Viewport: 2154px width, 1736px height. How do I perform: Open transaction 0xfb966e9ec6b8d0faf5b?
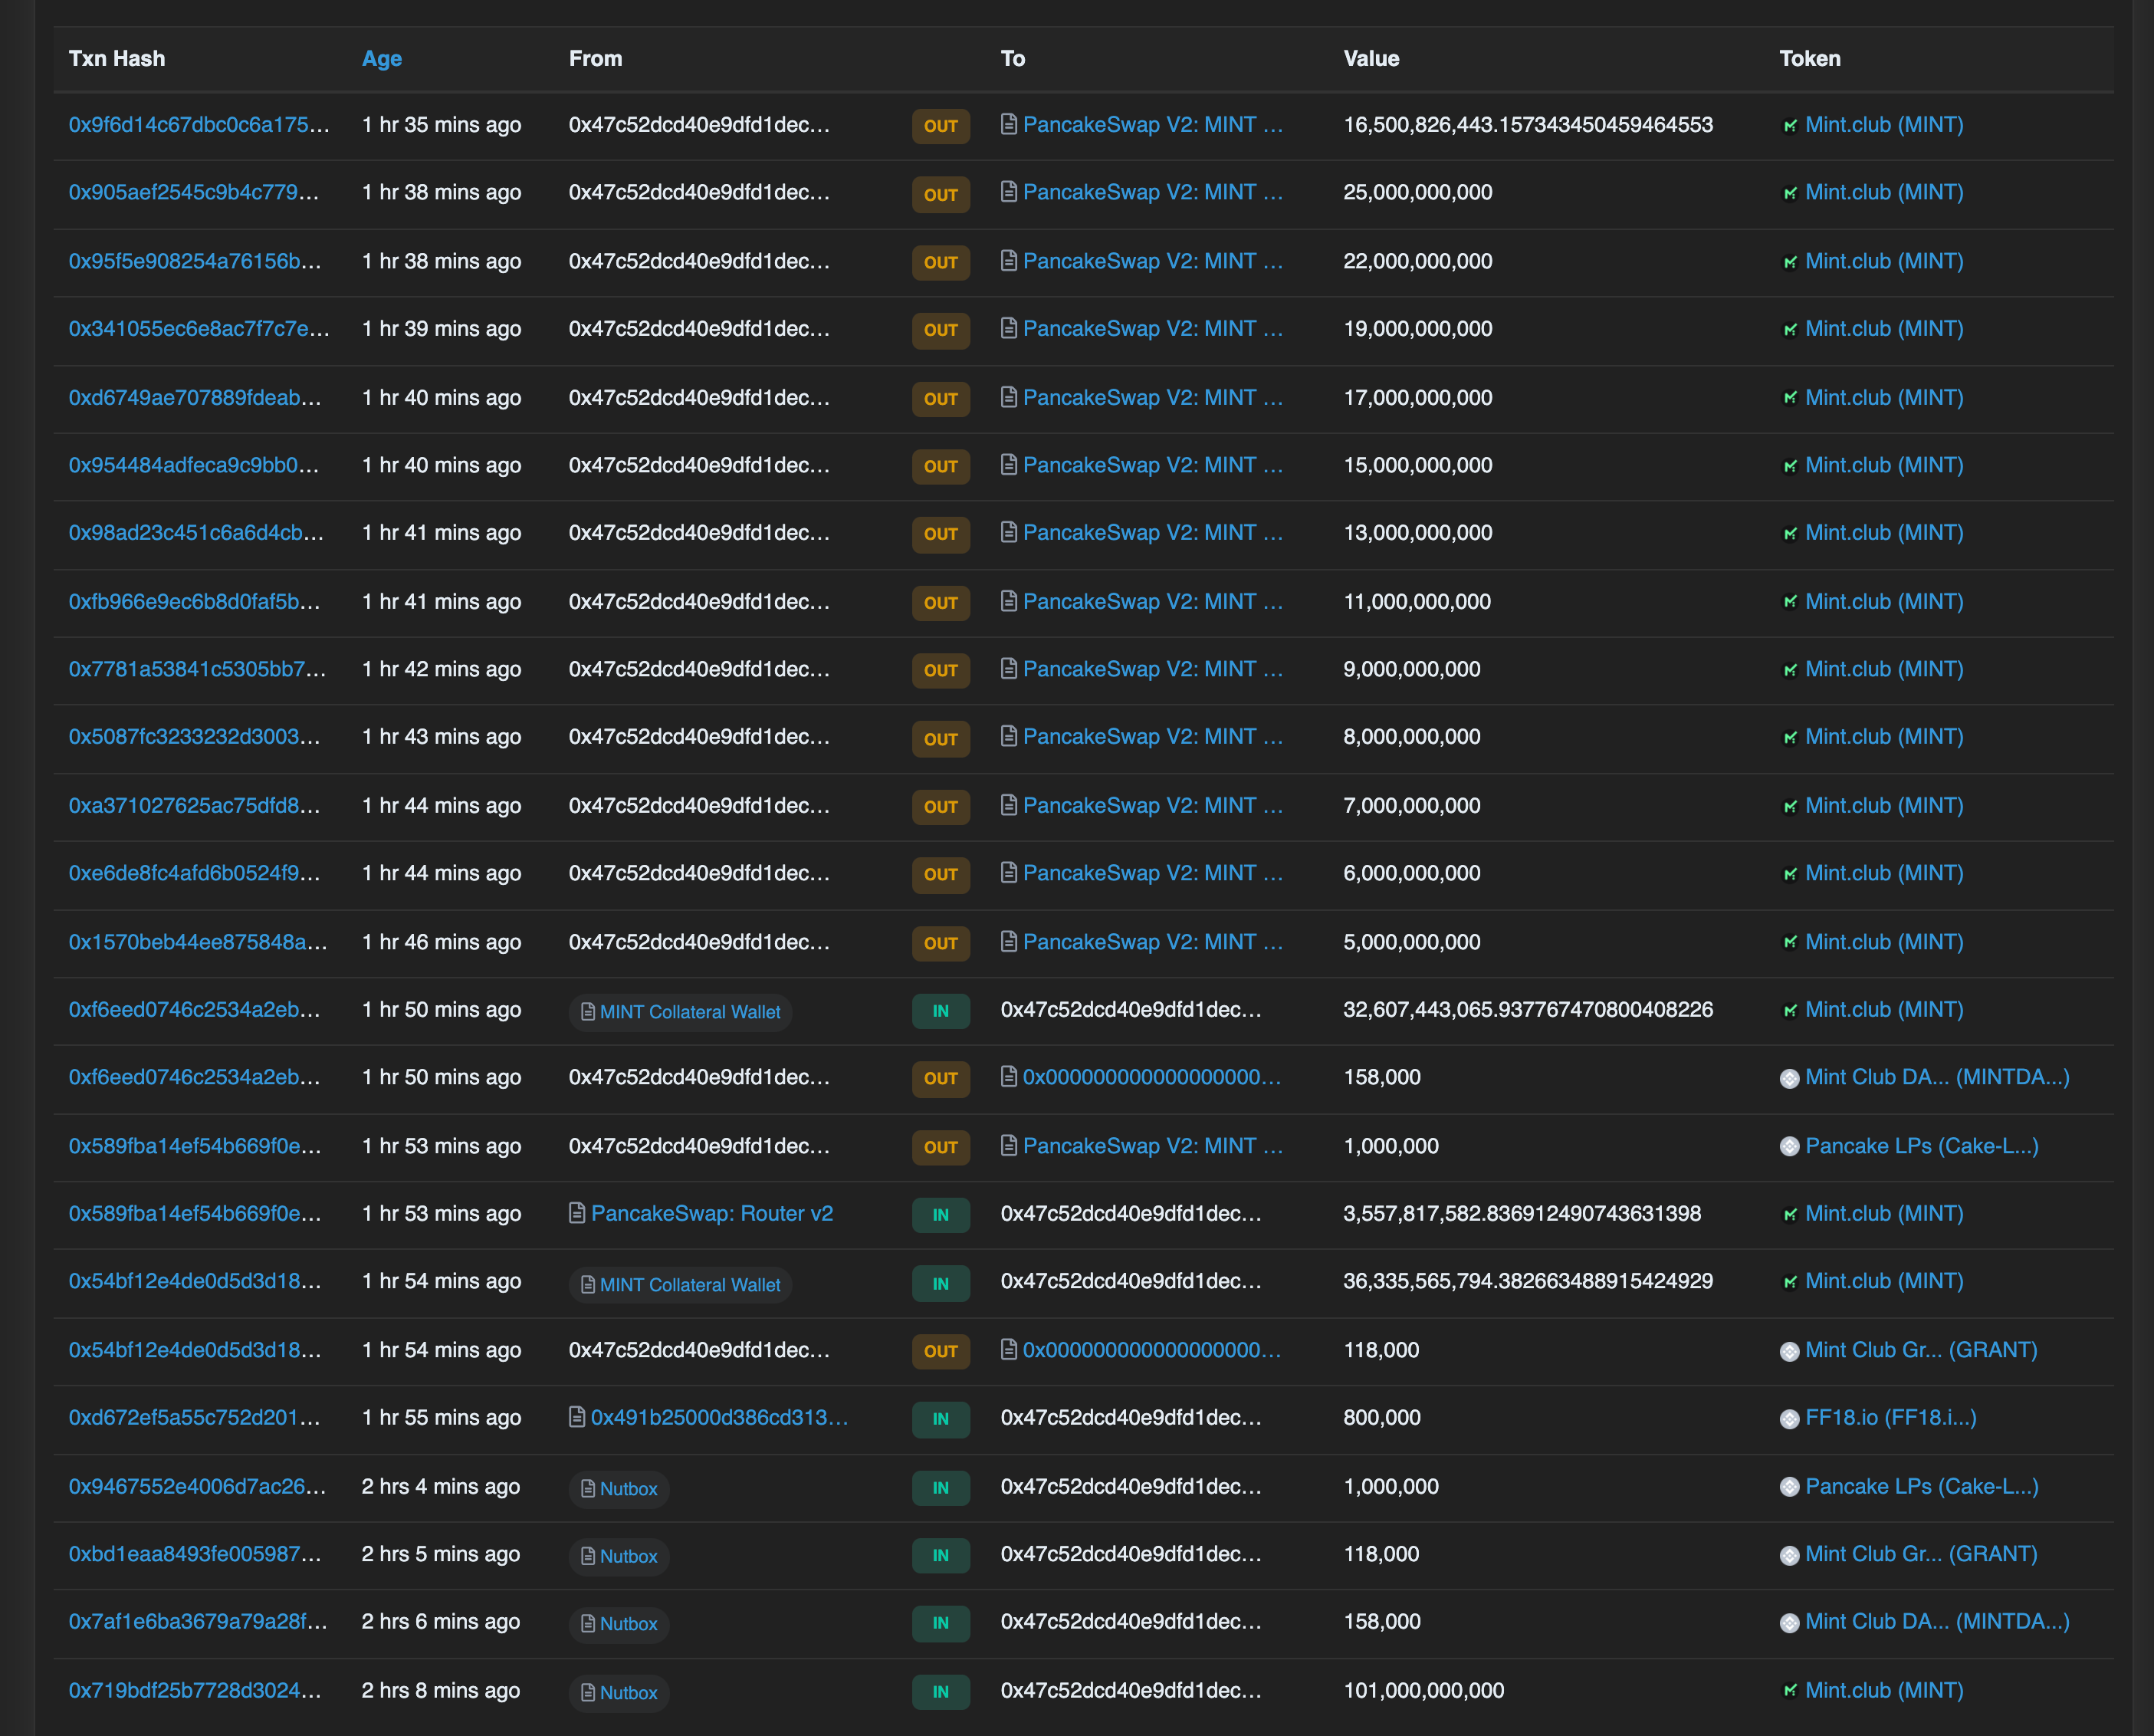click(x=194, y=601)
